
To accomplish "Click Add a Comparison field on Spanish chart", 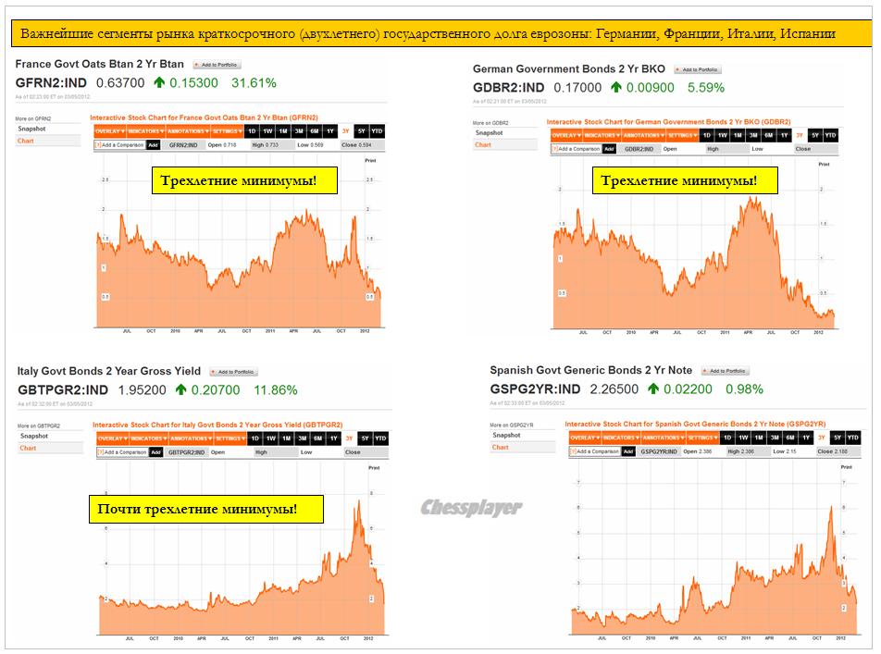I will (594, 451).
